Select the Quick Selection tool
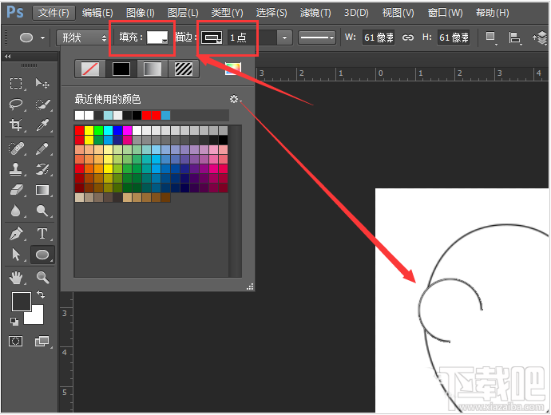 42,105
